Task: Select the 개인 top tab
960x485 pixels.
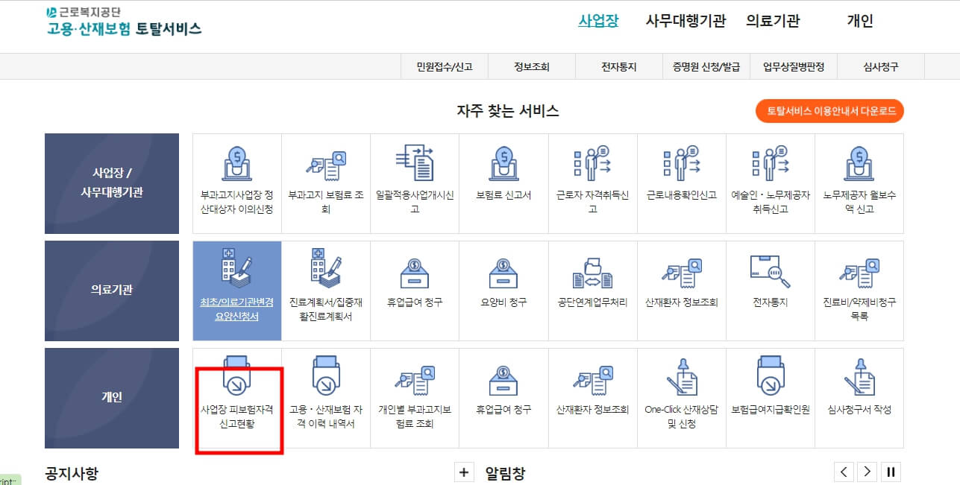Action: point(860,21)
